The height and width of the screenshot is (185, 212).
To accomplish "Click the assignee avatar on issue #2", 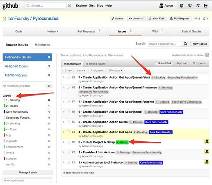I will click(x=206, y=152).
